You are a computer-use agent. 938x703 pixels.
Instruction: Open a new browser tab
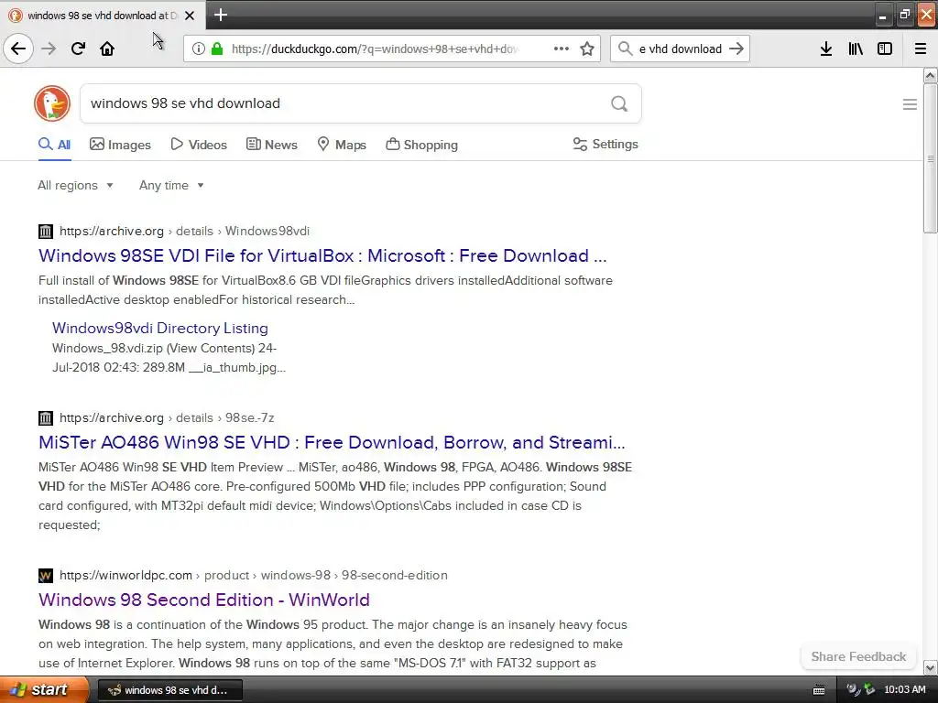[x=220, y=15]
